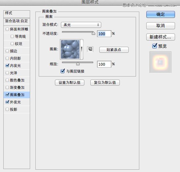Click the 取消 button

pyautogui.click(x=160, y=26)
